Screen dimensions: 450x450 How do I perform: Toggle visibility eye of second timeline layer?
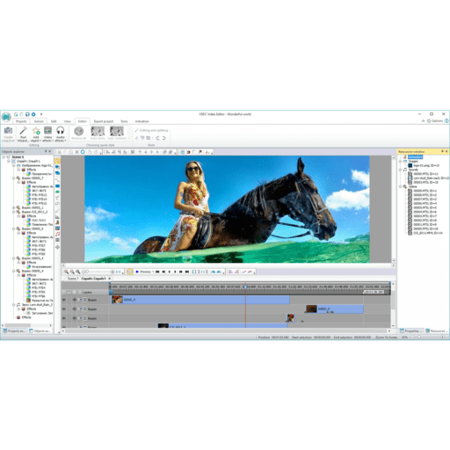click(64, 309)
